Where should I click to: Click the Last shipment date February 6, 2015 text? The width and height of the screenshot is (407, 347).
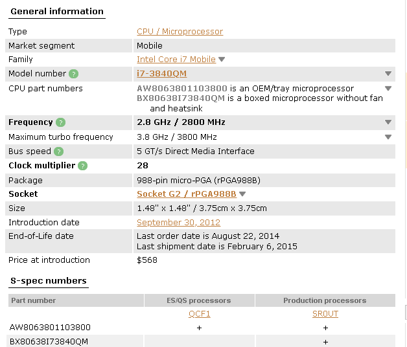coord(217,247)
